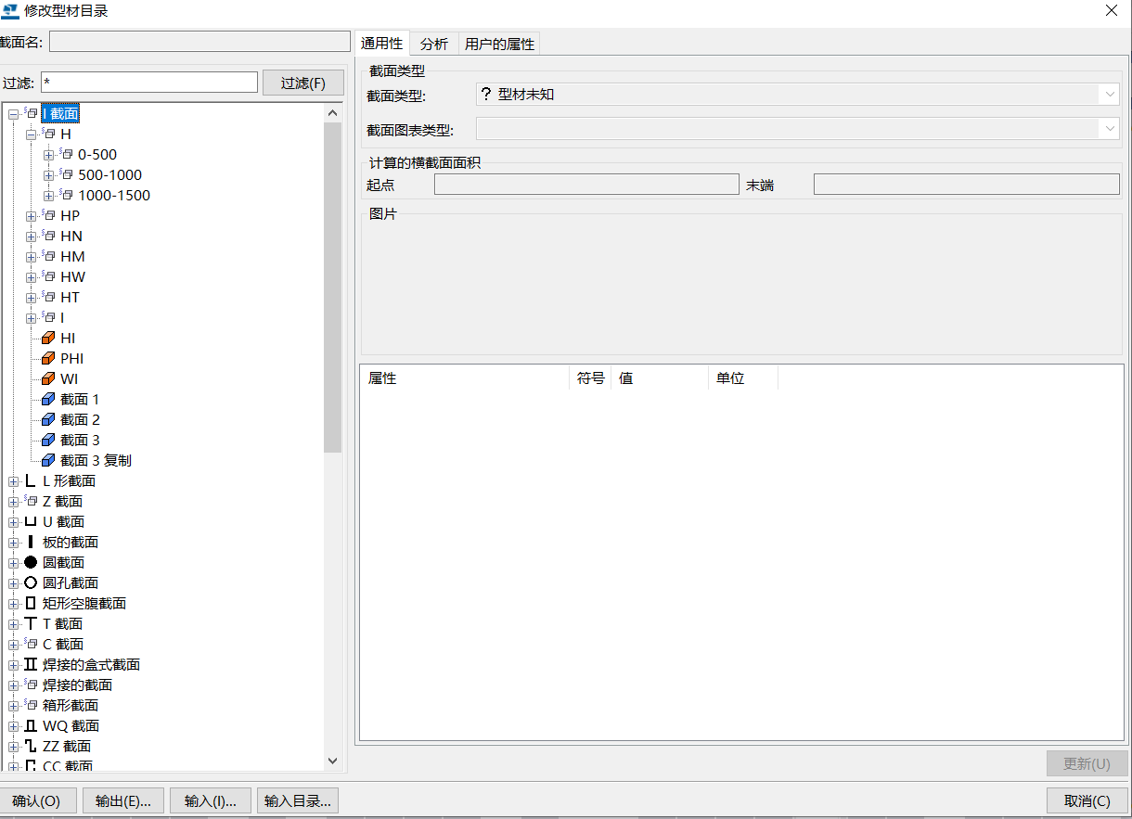Click the orange profile icon for HI
1132x819 pixels.
pos(48,338)
